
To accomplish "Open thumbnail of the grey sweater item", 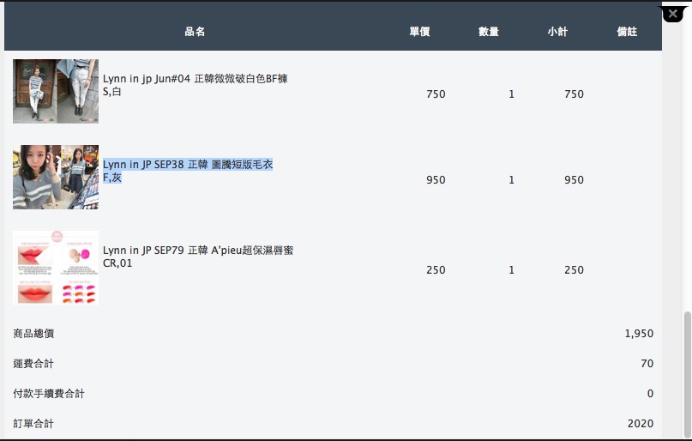I will 56,177.
